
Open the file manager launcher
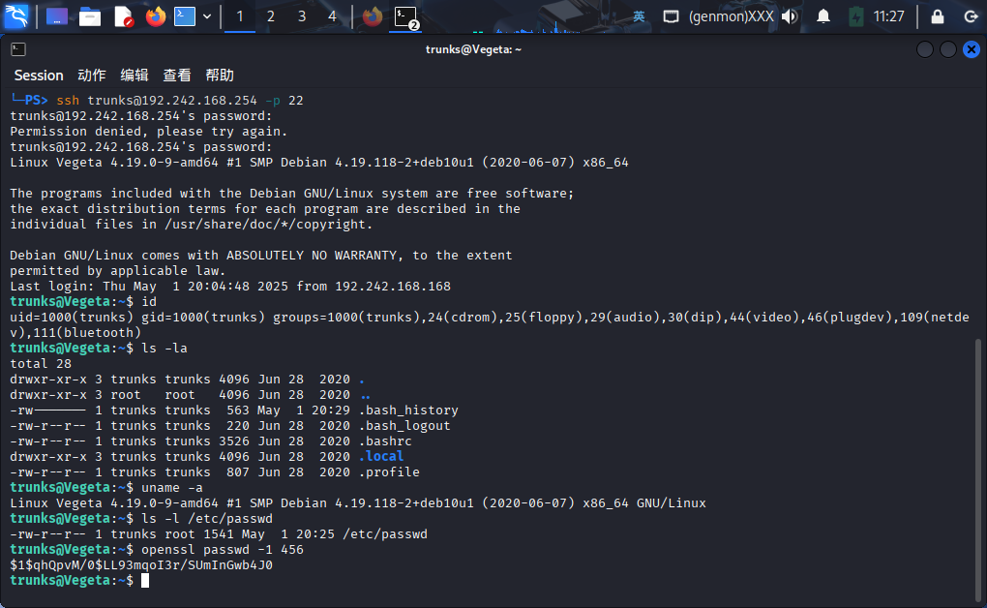coord(90,16)
